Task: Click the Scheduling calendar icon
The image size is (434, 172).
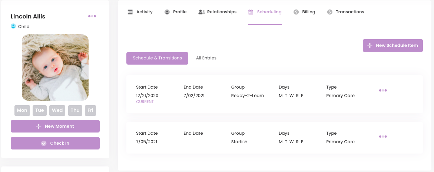Action: 251,12
